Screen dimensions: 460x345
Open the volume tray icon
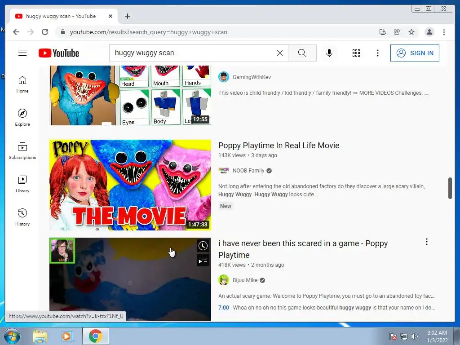pos(415,336)
